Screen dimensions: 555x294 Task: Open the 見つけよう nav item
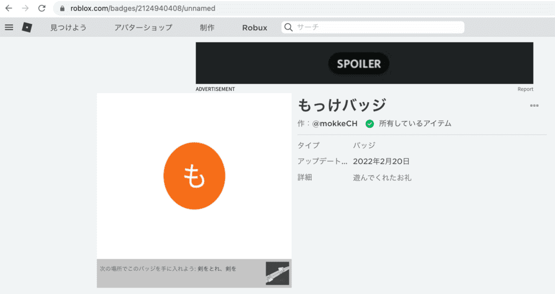pyautogui.click(x=68, y=28)
